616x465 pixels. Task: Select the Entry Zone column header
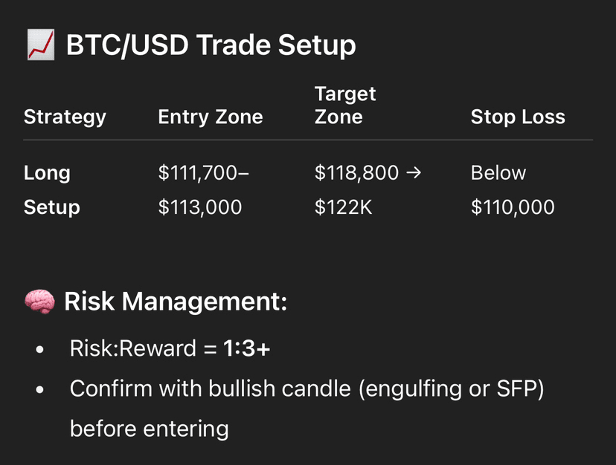[211, 117]
